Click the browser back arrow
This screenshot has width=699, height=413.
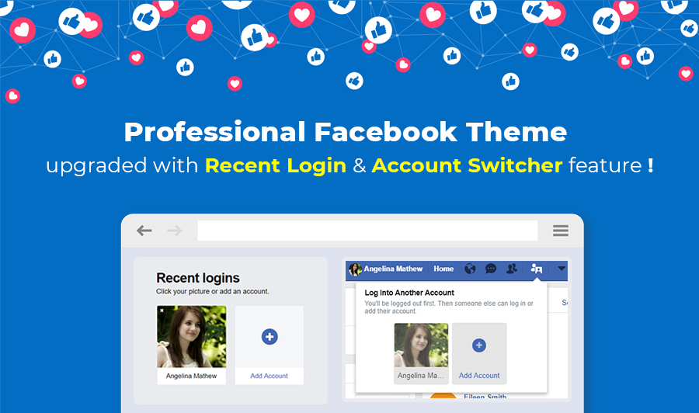pos(144,231)
